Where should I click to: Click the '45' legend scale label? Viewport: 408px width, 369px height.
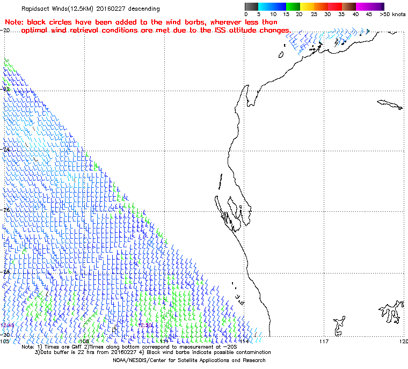[x=369, y=14]
